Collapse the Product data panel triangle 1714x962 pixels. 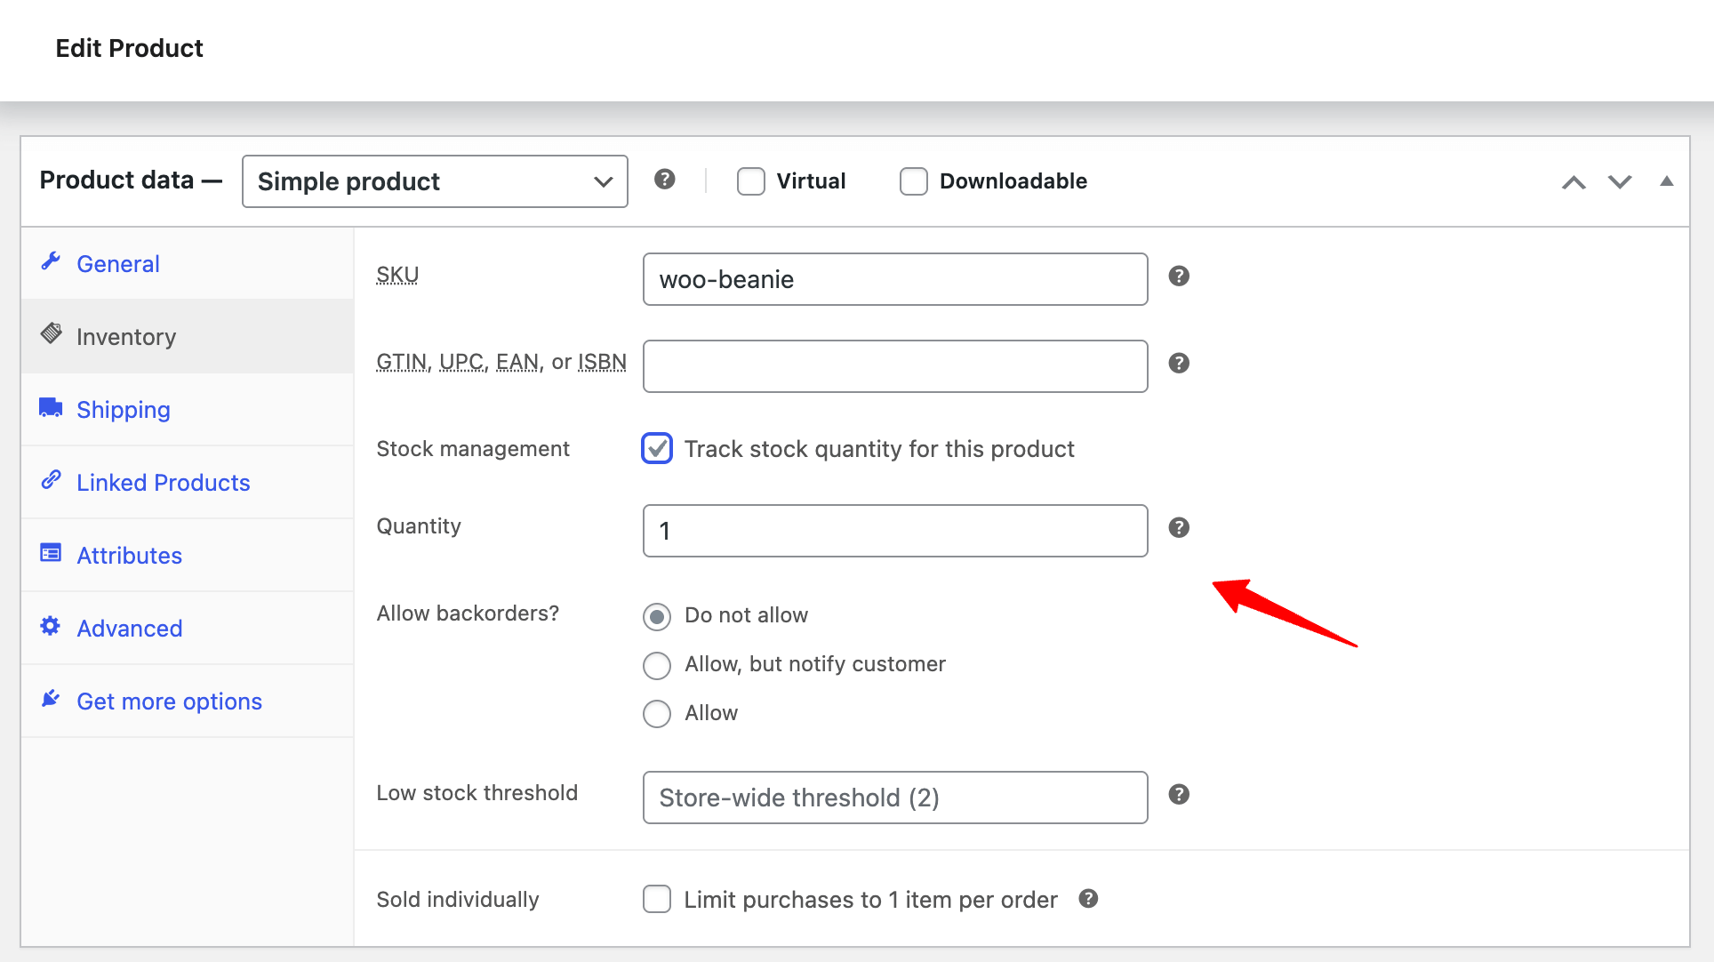click(1667, 181)
